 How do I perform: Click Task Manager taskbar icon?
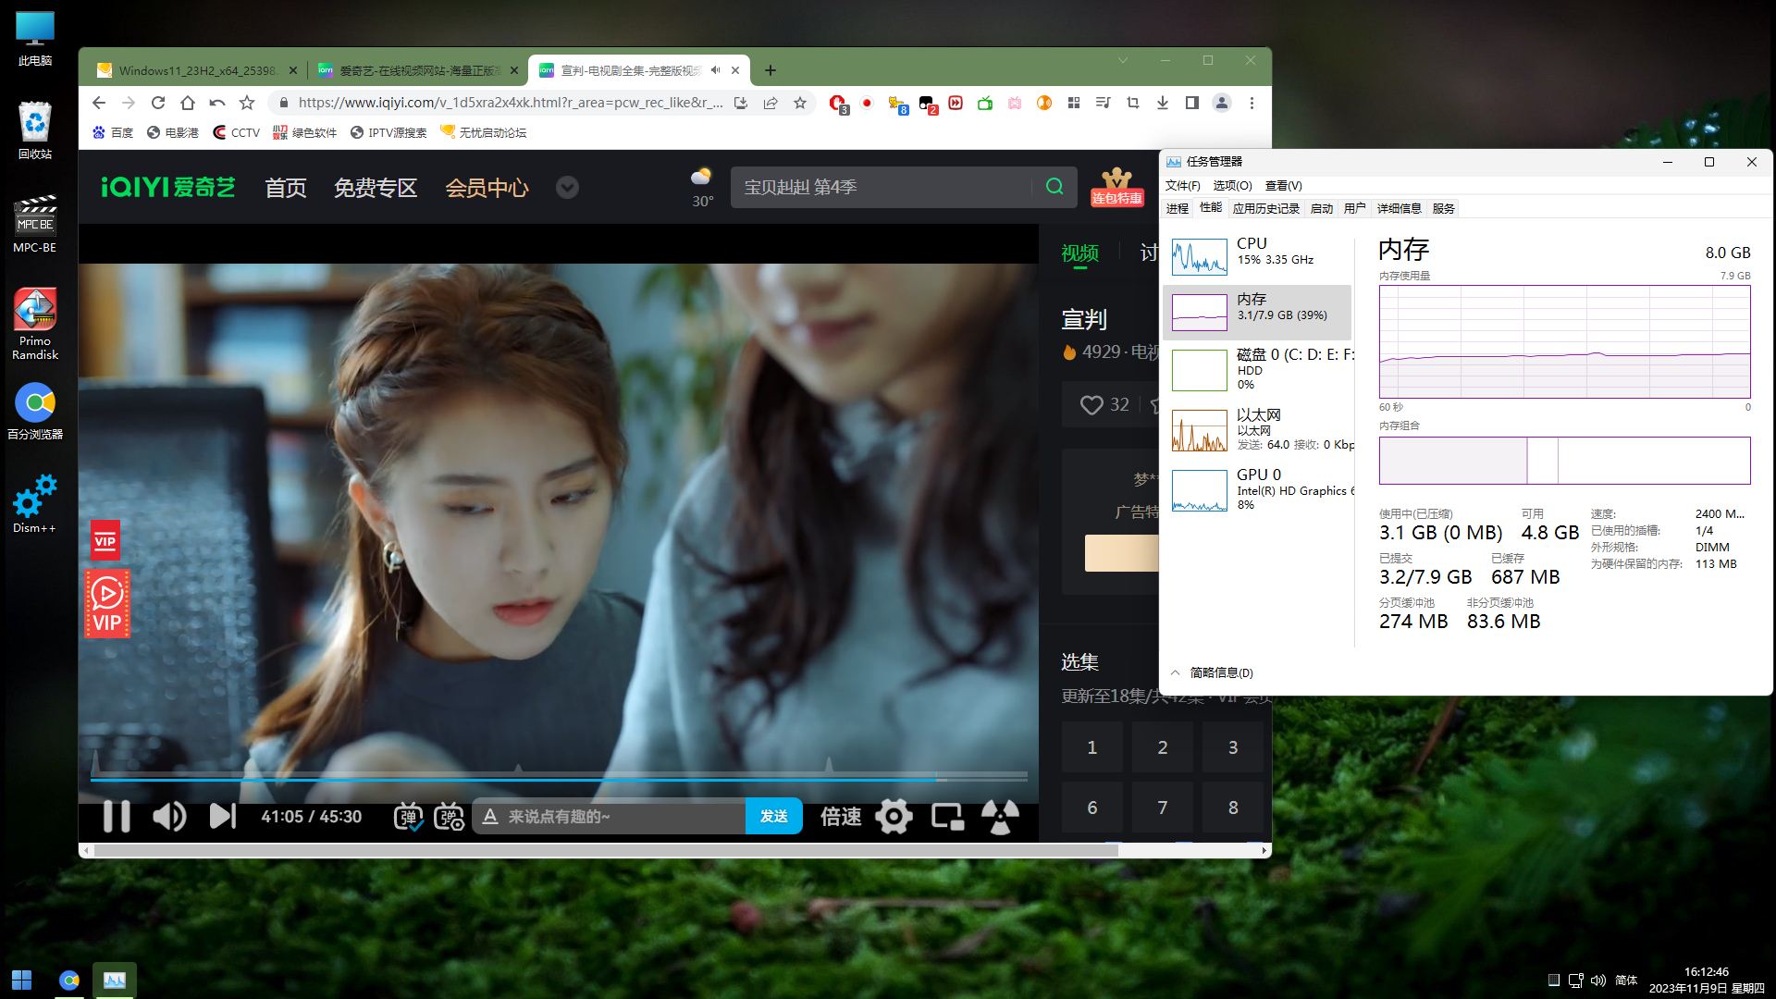pos(115,980)
